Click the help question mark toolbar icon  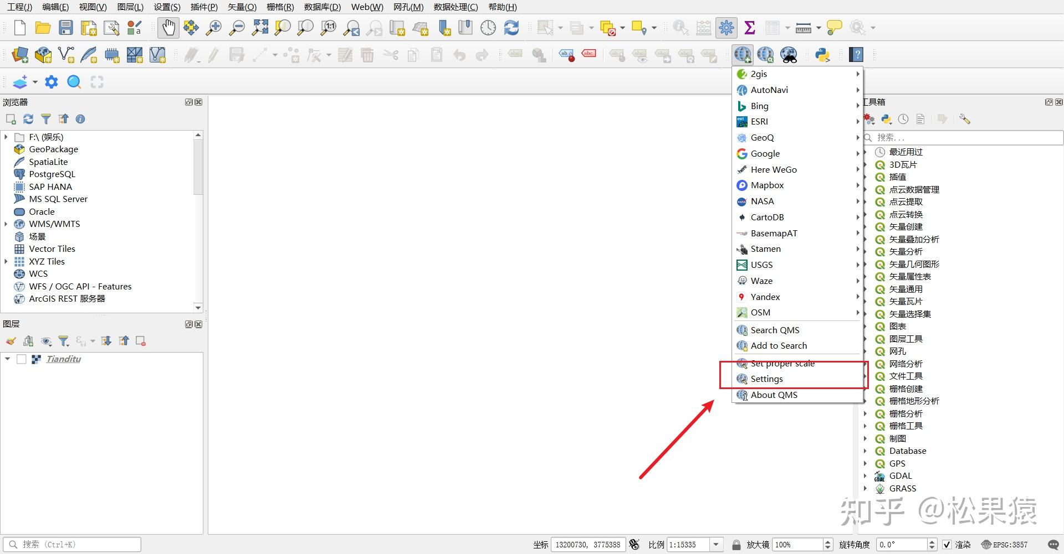[857, 55]
